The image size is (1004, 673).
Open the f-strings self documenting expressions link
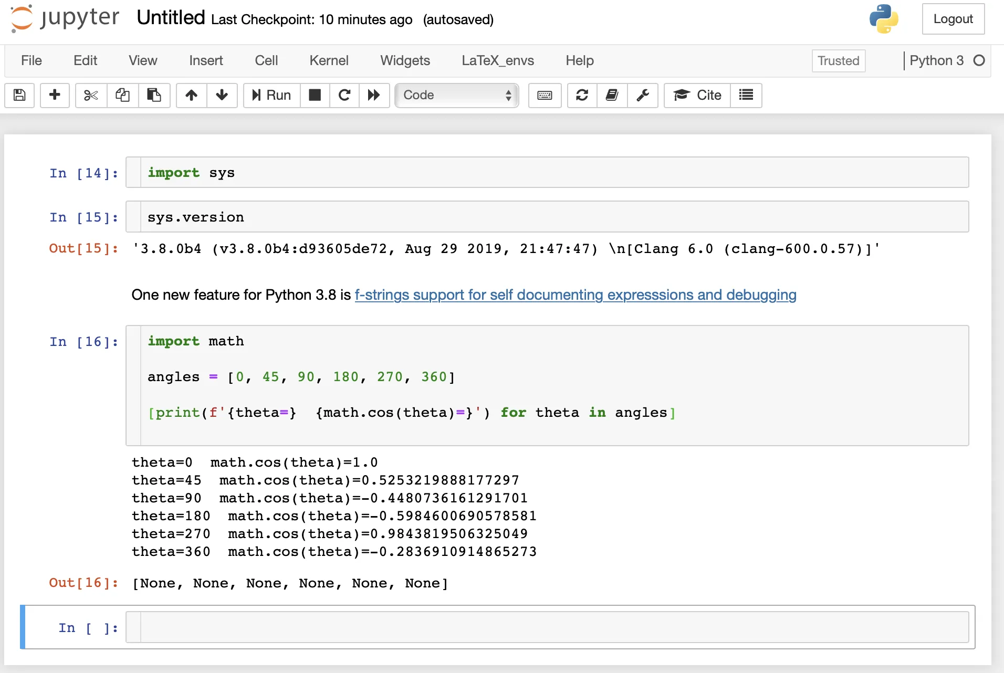[x=575, y=295]
